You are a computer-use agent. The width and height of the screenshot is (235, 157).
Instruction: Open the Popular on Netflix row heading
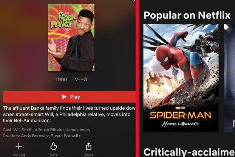187,15
